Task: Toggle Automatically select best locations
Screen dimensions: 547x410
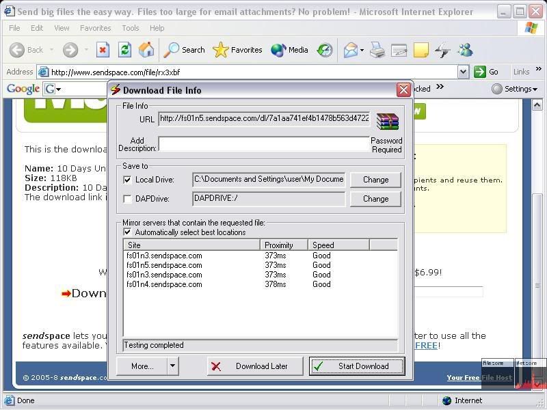Action: 127,232
